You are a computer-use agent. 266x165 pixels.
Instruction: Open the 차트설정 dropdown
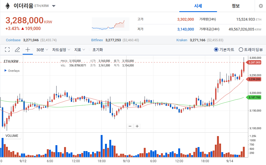tap(61, 50)
